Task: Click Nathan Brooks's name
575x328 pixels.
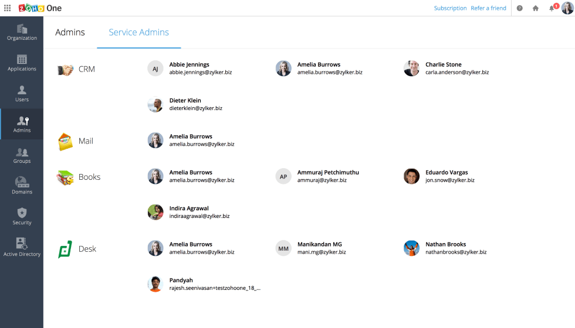Action: coord(445,244)
